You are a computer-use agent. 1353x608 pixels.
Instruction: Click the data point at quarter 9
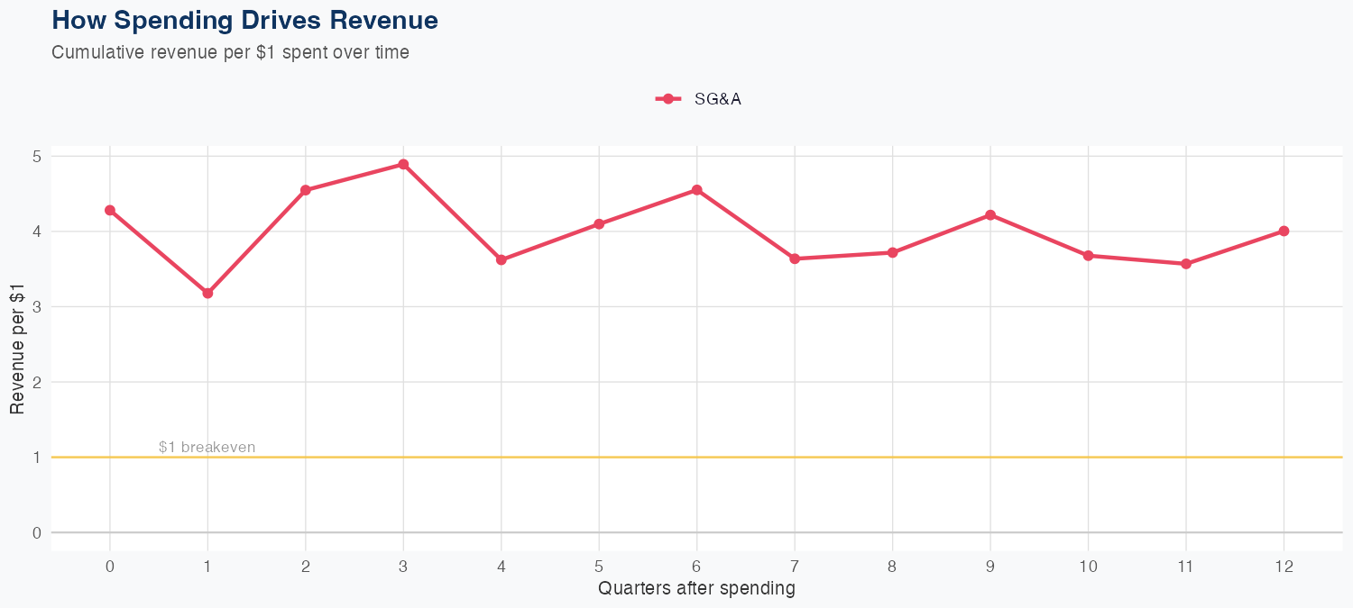point(990,214)
